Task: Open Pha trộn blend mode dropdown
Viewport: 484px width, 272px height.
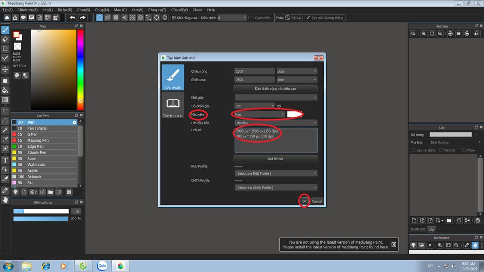Action: 455,142
